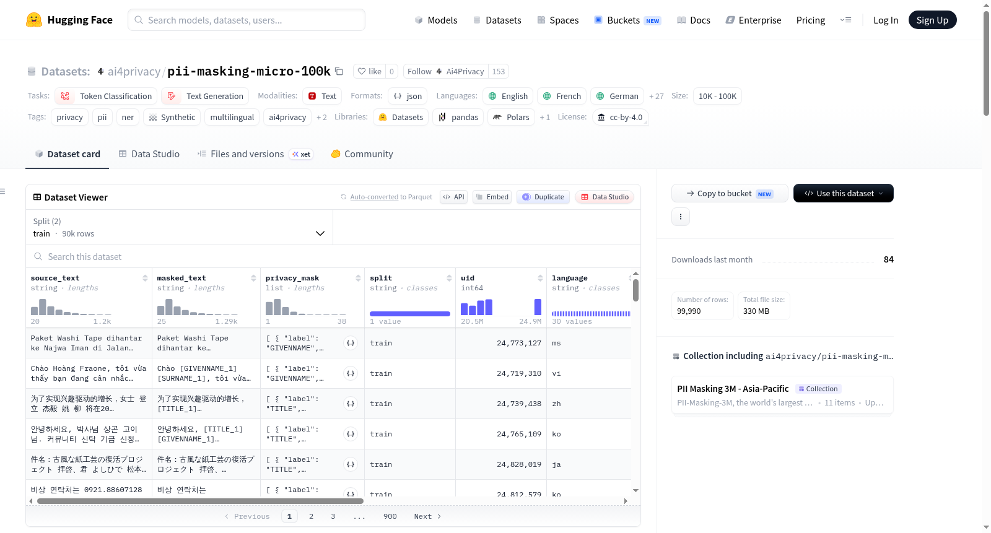Select the Text Generation task tag

click(x=205, y=96)
